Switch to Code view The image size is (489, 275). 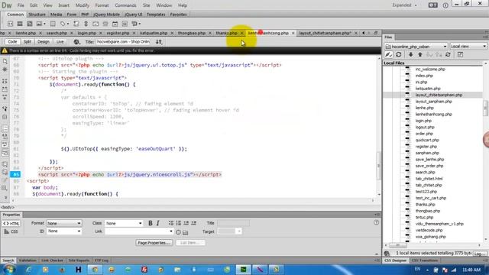point(12,42)
